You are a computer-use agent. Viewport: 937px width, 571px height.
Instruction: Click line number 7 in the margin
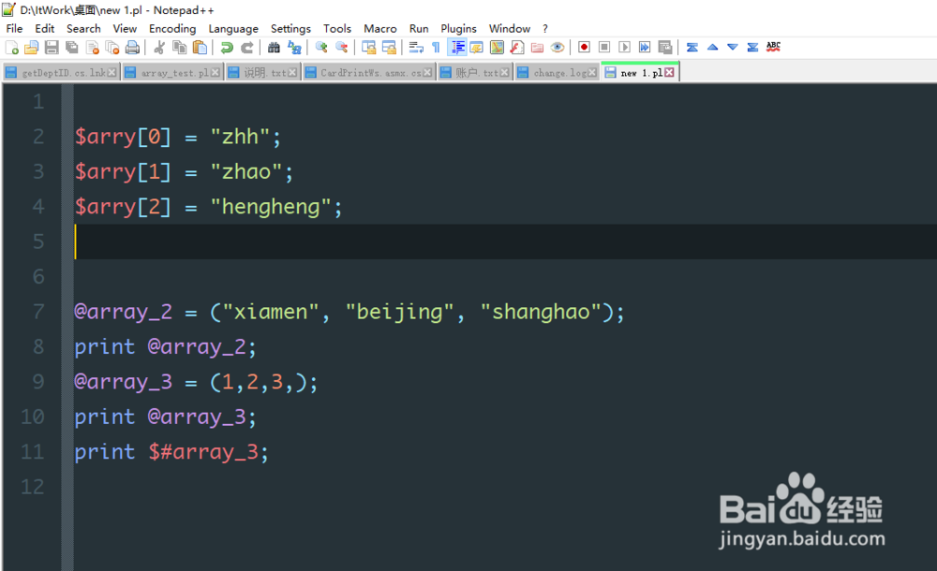point(37,311)
